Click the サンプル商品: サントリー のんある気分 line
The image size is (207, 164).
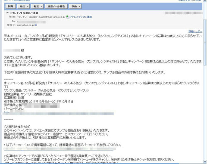pyautogui.click(x=46, y=90)
